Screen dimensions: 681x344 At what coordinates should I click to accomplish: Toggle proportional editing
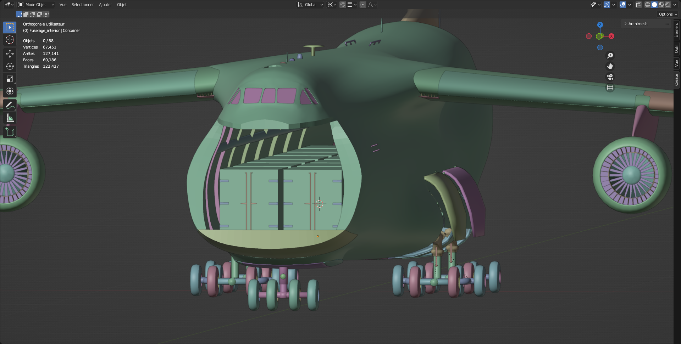[363, 5]
